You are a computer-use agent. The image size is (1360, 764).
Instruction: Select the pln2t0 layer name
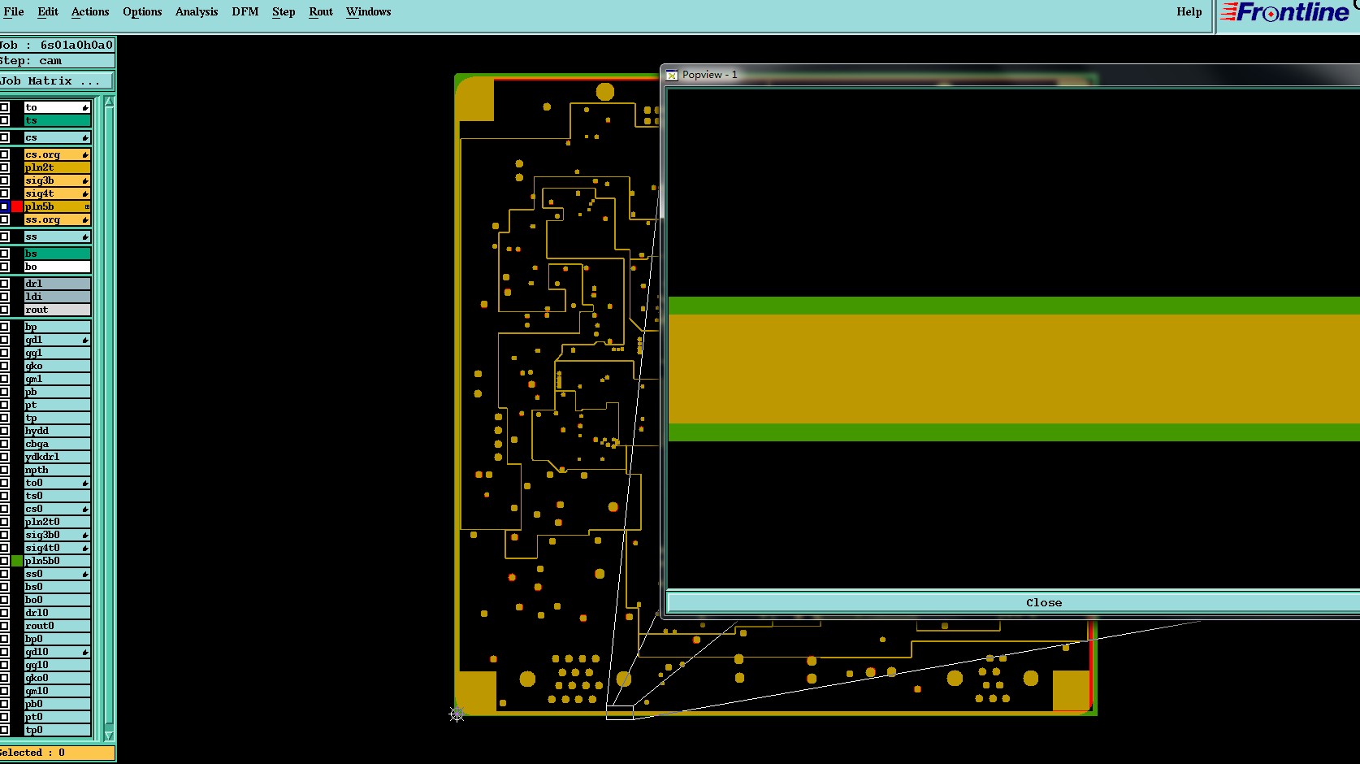point(57,522)
